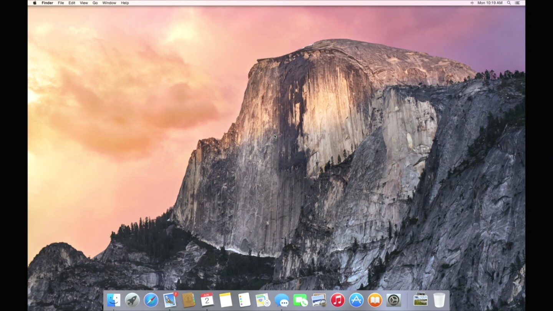
Task: Launch iTunes red music icon
Action: coord(338,300)
